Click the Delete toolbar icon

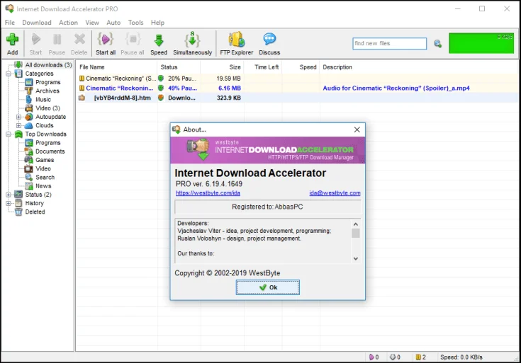coord(79,43)
